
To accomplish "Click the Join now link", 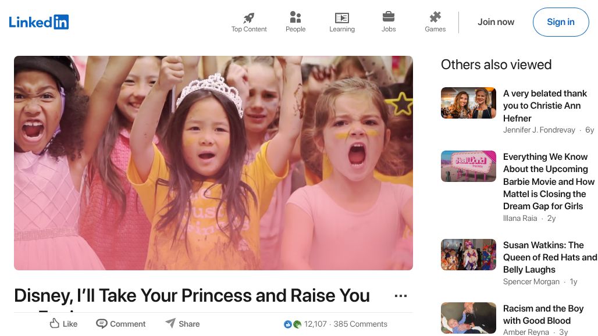I will [x=496, y=22].
